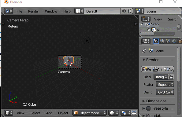Open the Object Mode interaction dropdown
The image size is (182, 117).
pos(89,113)
